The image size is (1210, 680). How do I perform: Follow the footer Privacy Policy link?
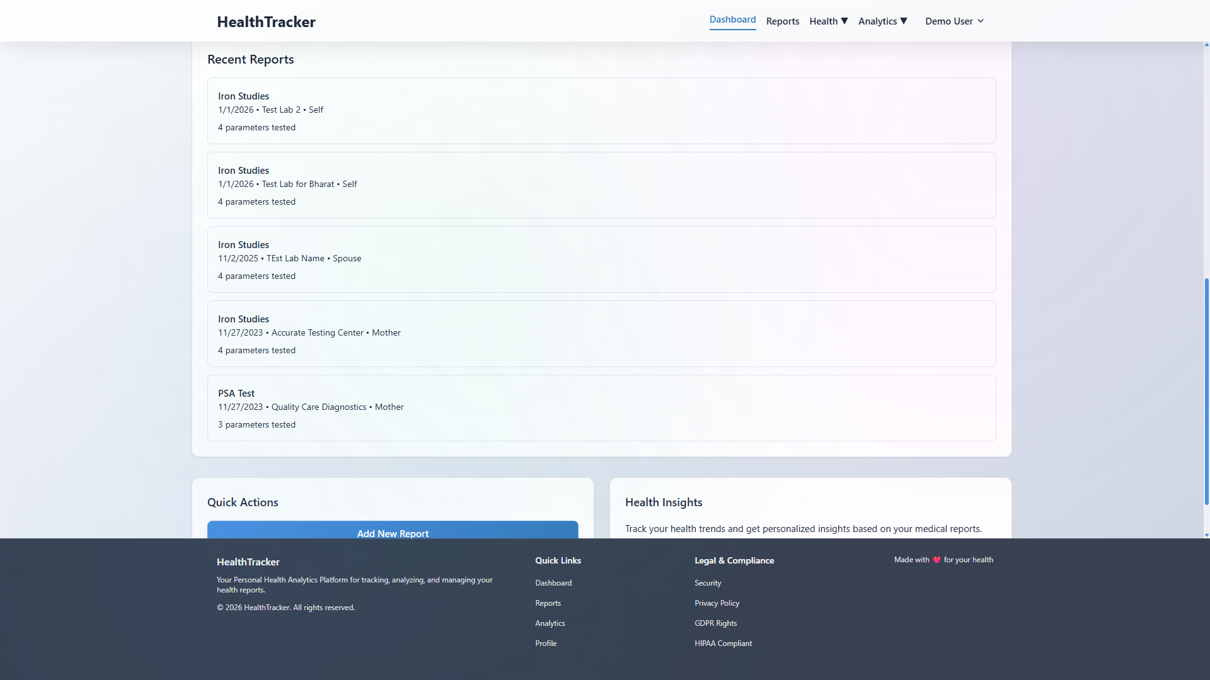click(x=717, y=603)
